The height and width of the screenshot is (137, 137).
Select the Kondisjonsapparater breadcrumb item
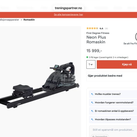[x=9, y=20]
